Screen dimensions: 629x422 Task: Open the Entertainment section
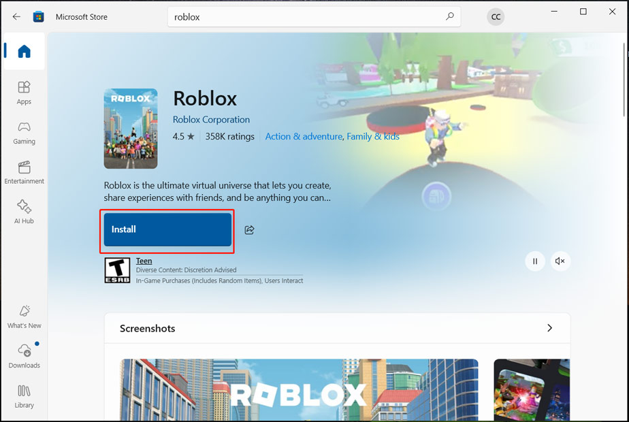click(24, 172)
